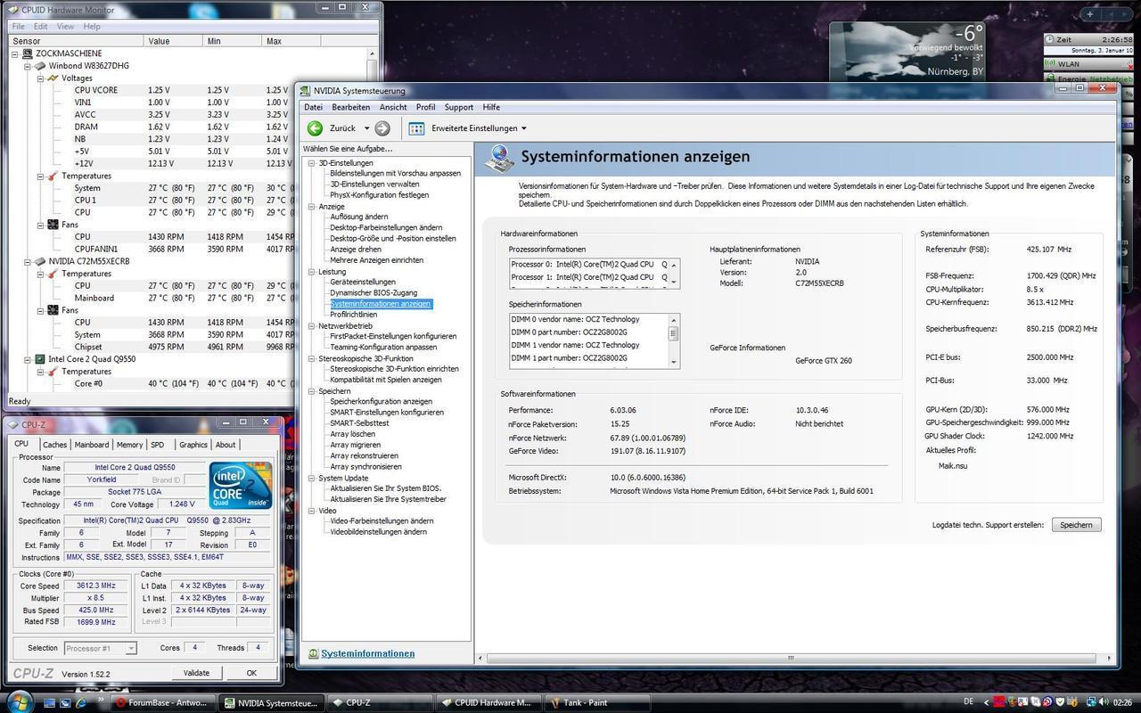The image size is (1141, 713).
Task: Open the Support menu
Action: click(x=458, y=107)
